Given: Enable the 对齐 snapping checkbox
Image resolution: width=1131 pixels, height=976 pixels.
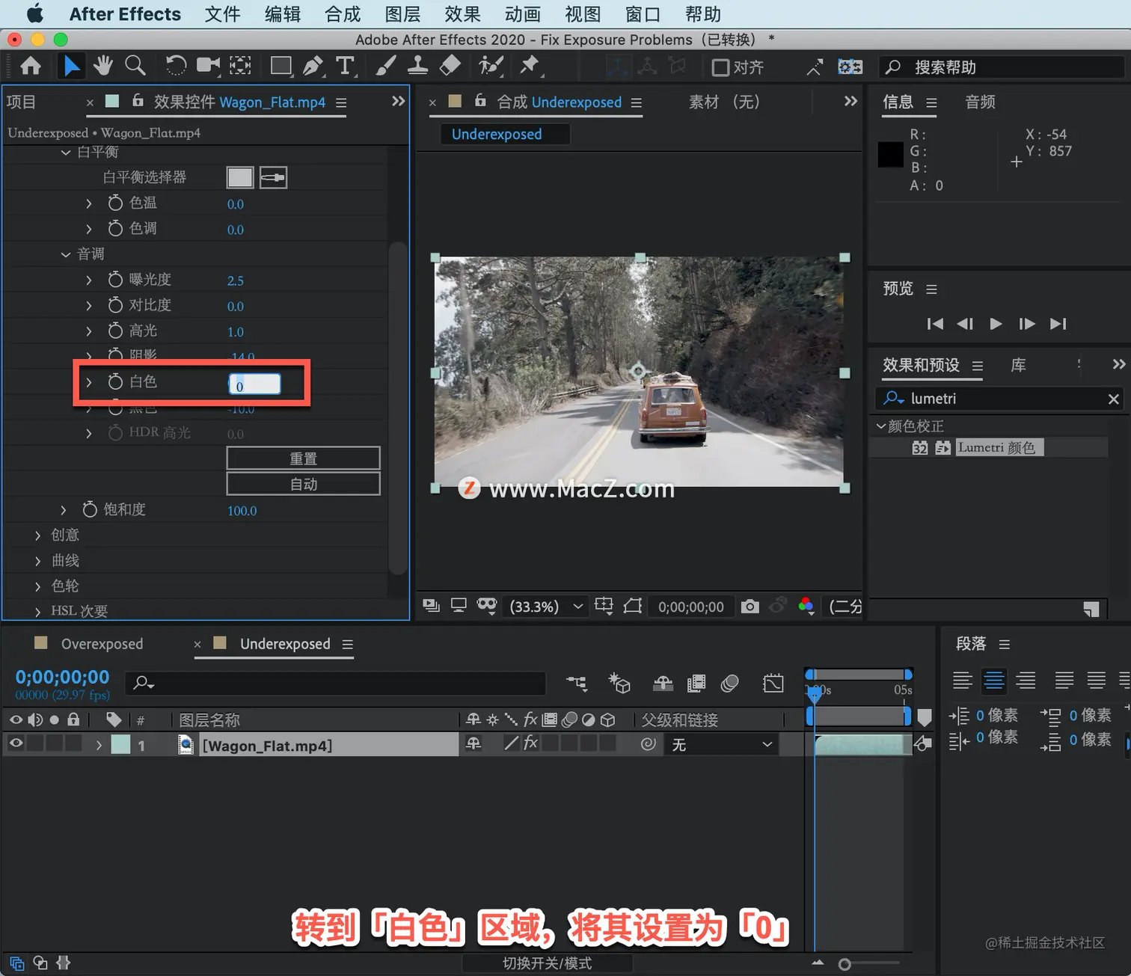Looking at the screenshot, I should [720, 67].
